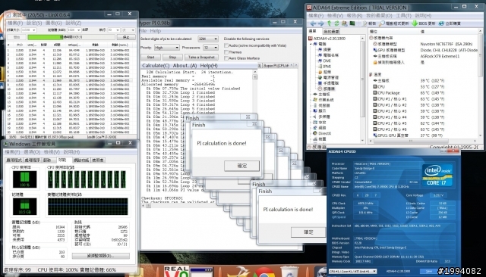
Task: Click the window icon beside REAL on taskbar
Action: tap(202, 272)
